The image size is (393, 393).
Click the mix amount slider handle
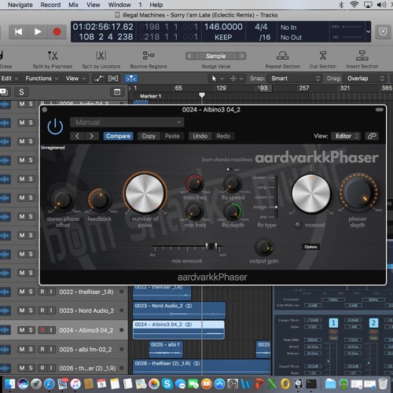pos(211,246)
